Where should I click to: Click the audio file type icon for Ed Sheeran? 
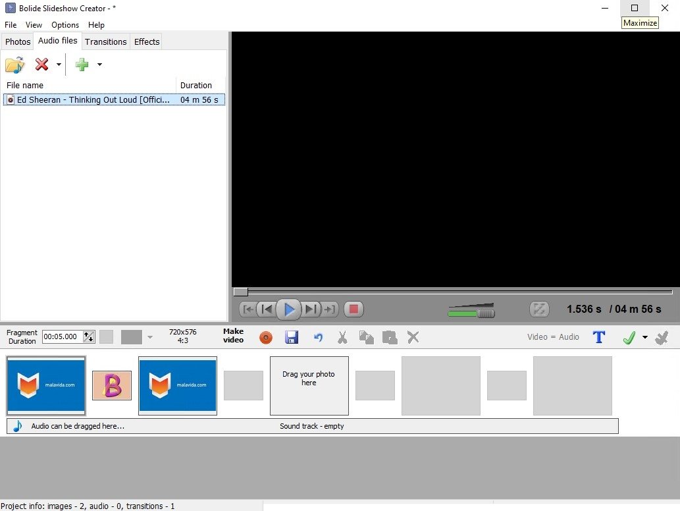[11, 100]
